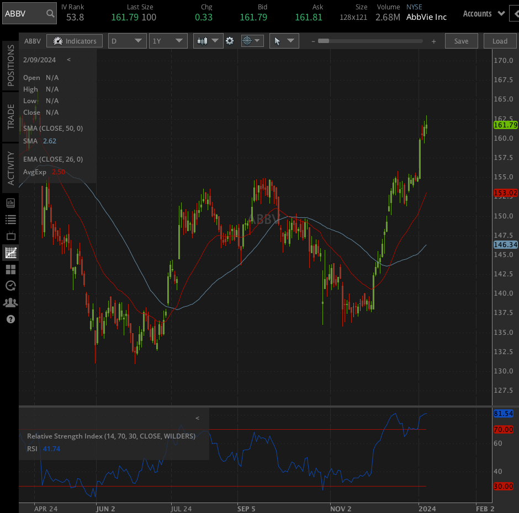Click the Indicators button

click(x=75, y=41)
